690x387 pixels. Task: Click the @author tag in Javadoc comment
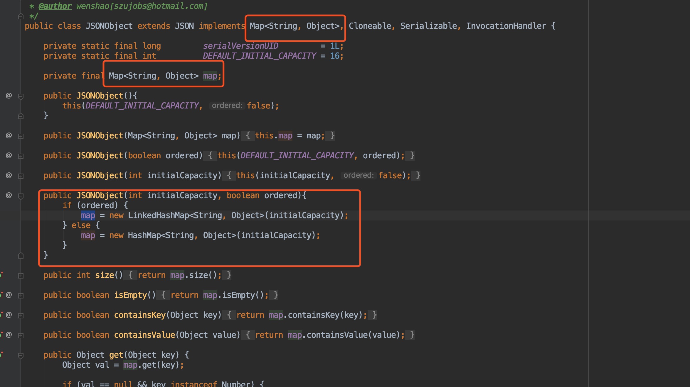click(55, 6)
